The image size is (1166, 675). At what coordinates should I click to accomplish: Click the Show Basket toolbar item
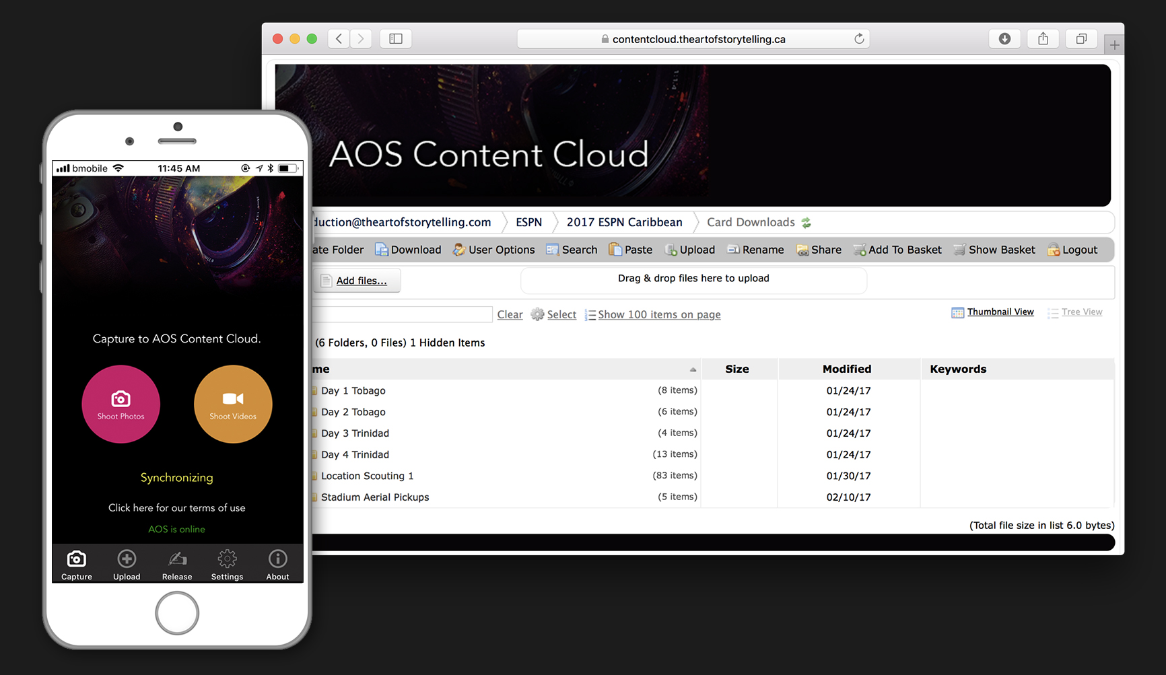(994, 250)
